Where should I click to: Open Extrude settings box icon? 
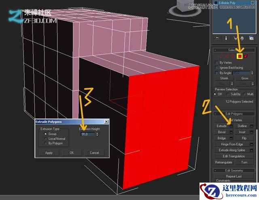(231, 126)
